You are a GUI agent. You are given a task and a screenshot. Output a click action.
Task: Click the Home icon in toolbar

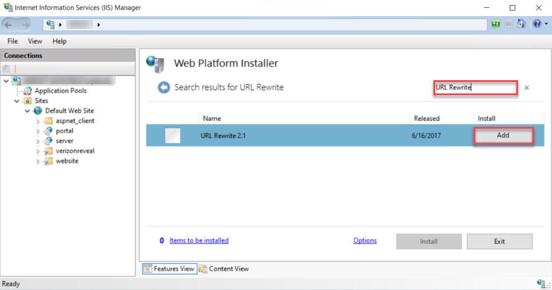[521, 24]
